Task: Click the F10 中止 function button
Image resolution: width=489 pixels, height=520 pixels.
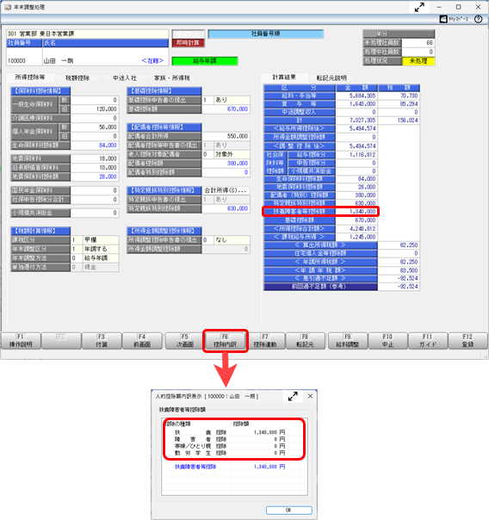Action: (387, 341)
